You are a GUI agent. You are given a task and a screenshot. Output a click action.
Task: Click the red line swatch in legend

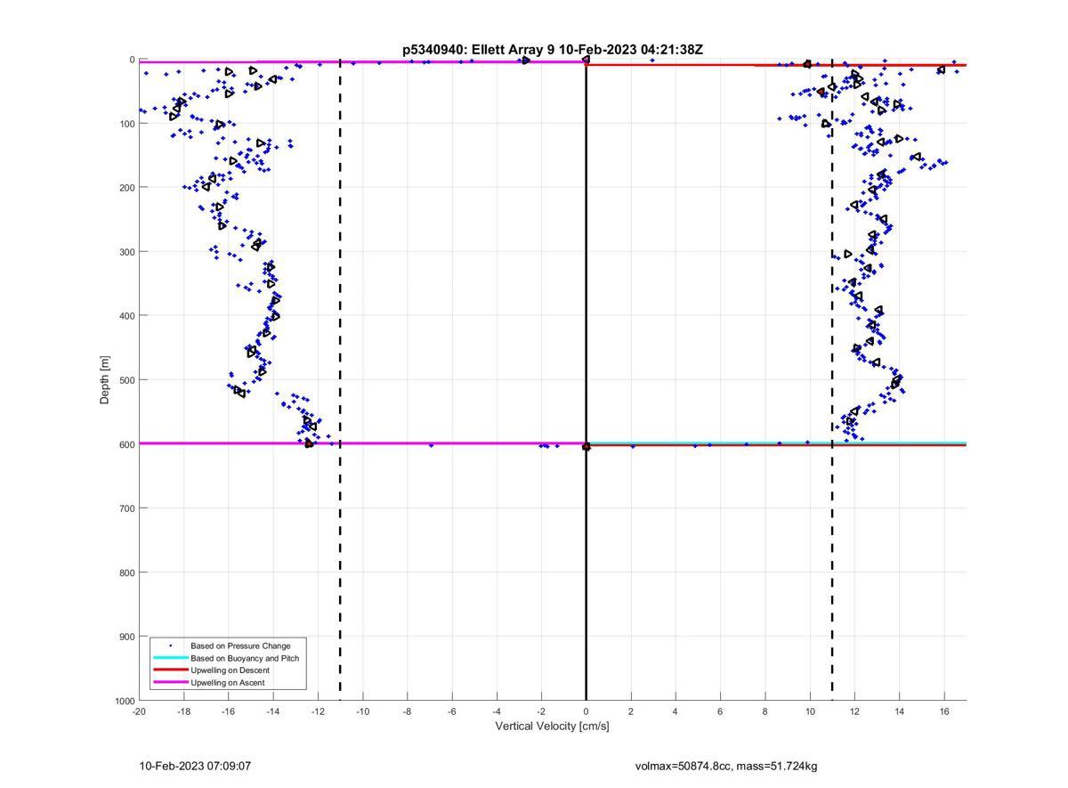(170, 670)
